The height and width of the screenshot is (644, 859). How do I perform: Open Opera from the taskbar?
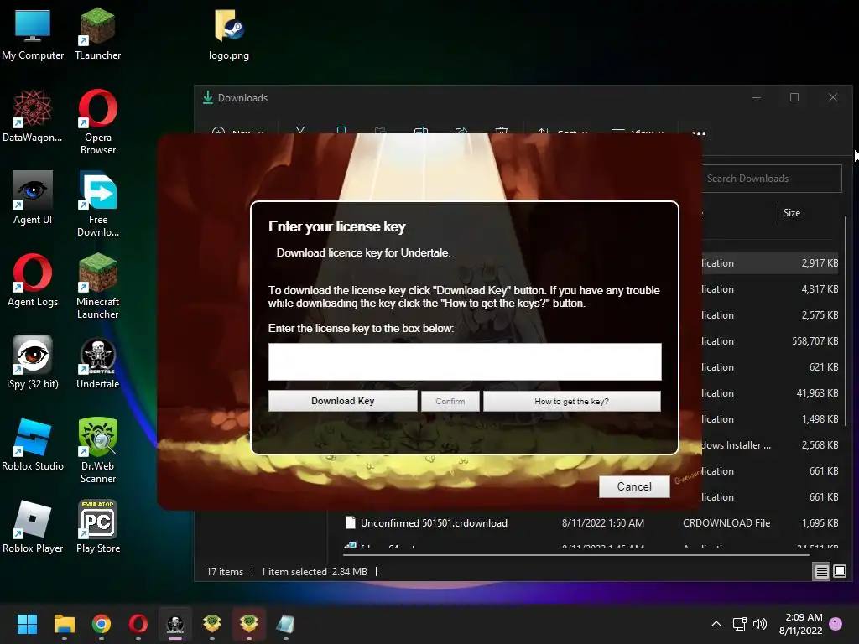[x=138, y=624]
